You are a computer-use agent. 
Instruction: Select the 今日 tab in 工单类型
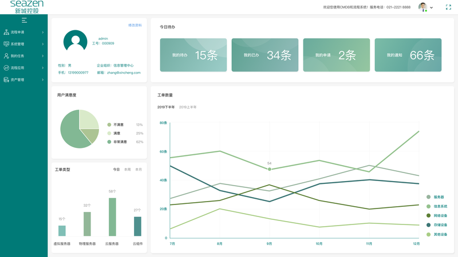(116, 169)
